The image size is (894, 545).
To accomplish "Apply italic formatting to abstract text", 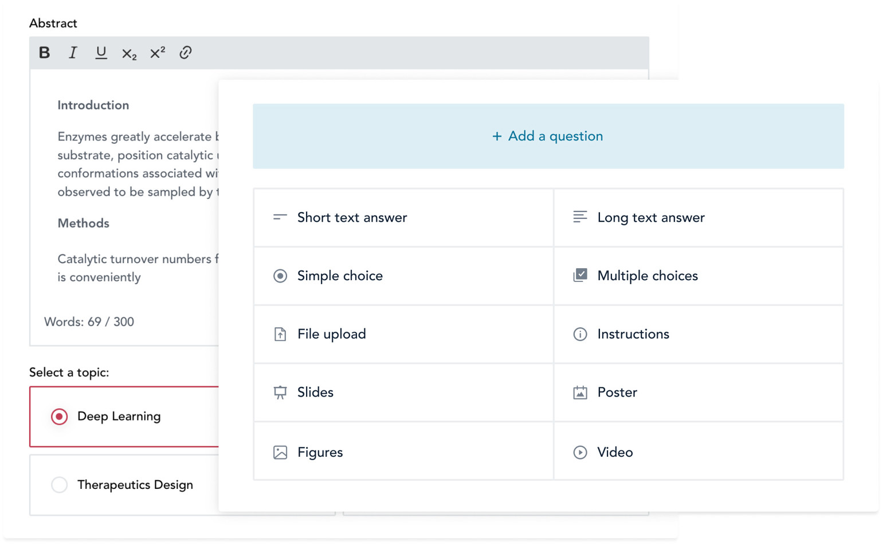I will [x=73, y=53].
